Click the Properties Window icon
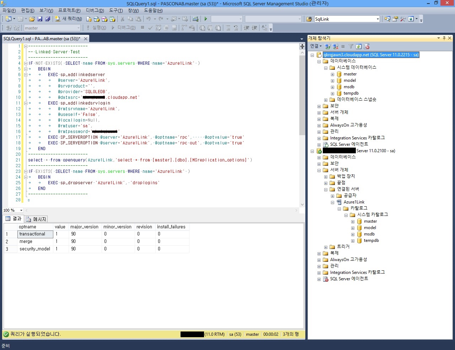This screenshot has height=350, width=455. [x=395, y=19]
